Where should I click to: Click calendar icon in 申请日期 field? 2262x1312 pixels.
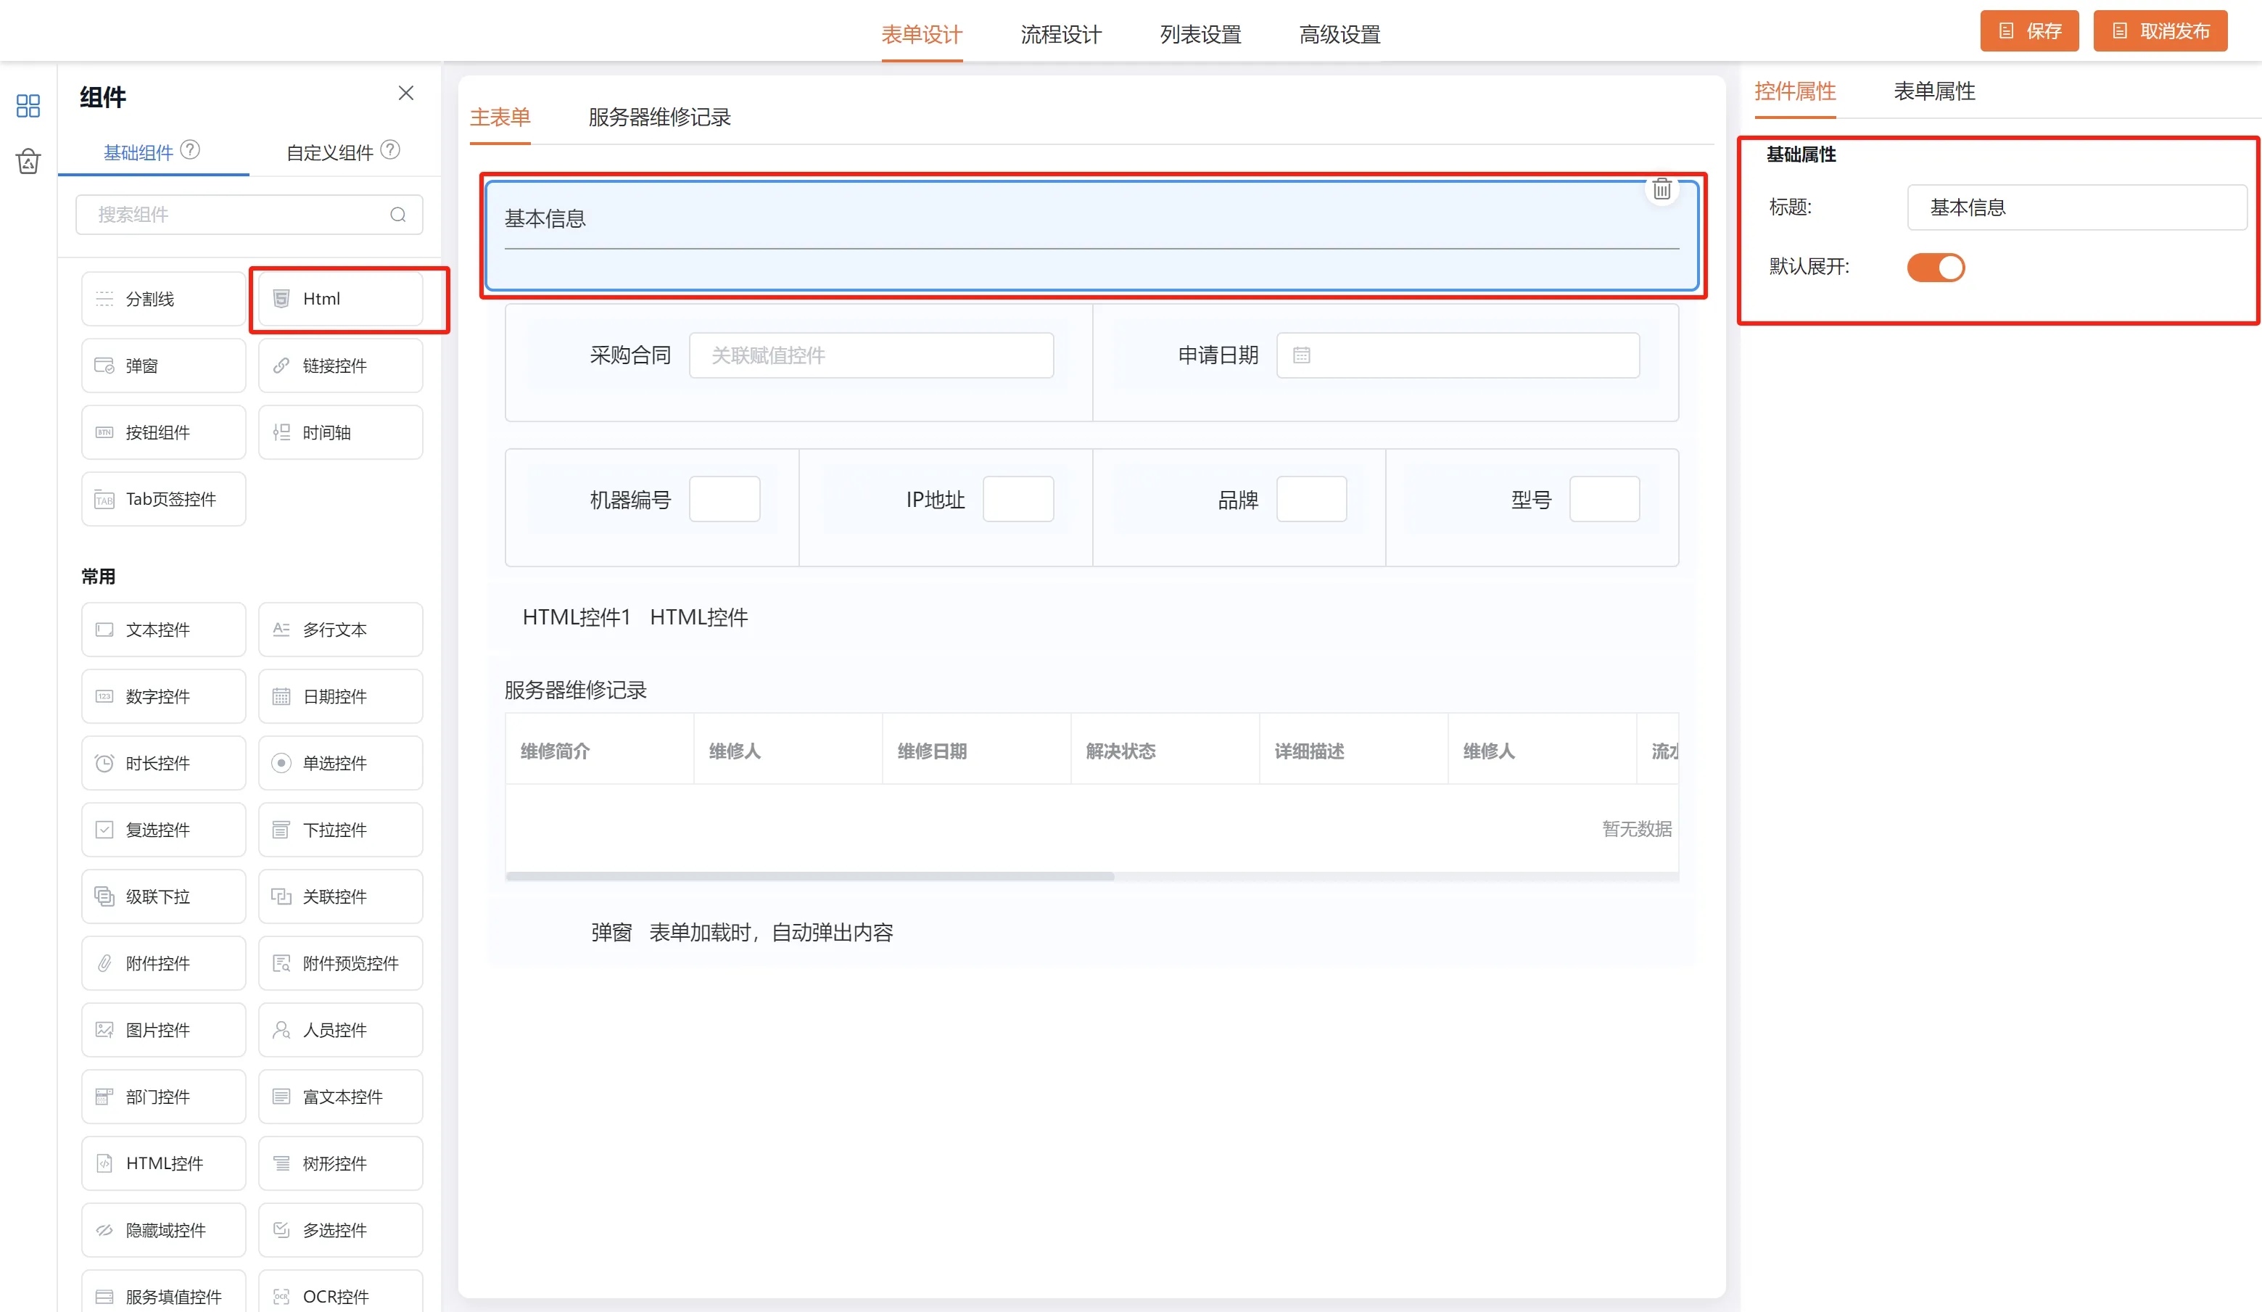(x=1302, y=355)
